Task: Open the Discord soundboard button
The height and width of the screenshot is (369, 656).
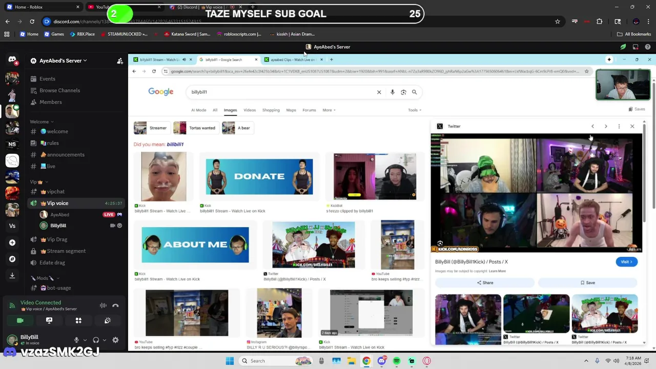Action: point(108,320)
